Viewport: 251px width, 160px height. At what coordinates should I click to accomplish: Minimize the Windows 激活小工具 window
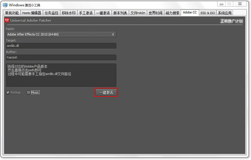(221, 4)
